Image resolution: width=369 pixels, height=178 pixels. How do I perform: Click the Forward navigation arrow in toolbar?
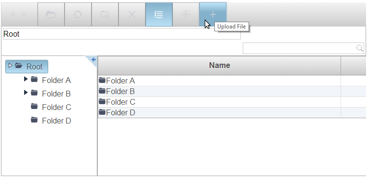pos(25,14)
